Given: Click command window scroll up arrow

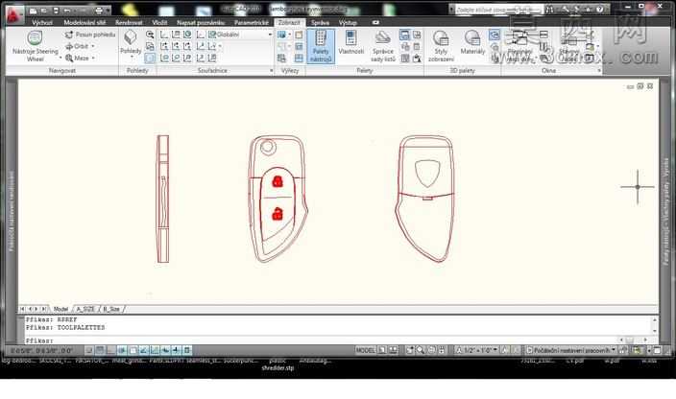Looking at the screenshot, I should click(655, 319).
